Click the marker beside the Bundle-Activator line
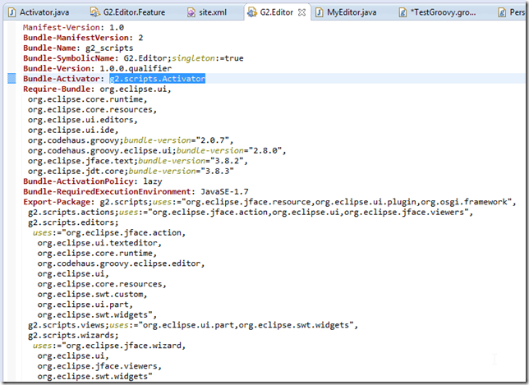Image resolution: width=529 pixels, height=385 pixels. [x=11, y=79]
